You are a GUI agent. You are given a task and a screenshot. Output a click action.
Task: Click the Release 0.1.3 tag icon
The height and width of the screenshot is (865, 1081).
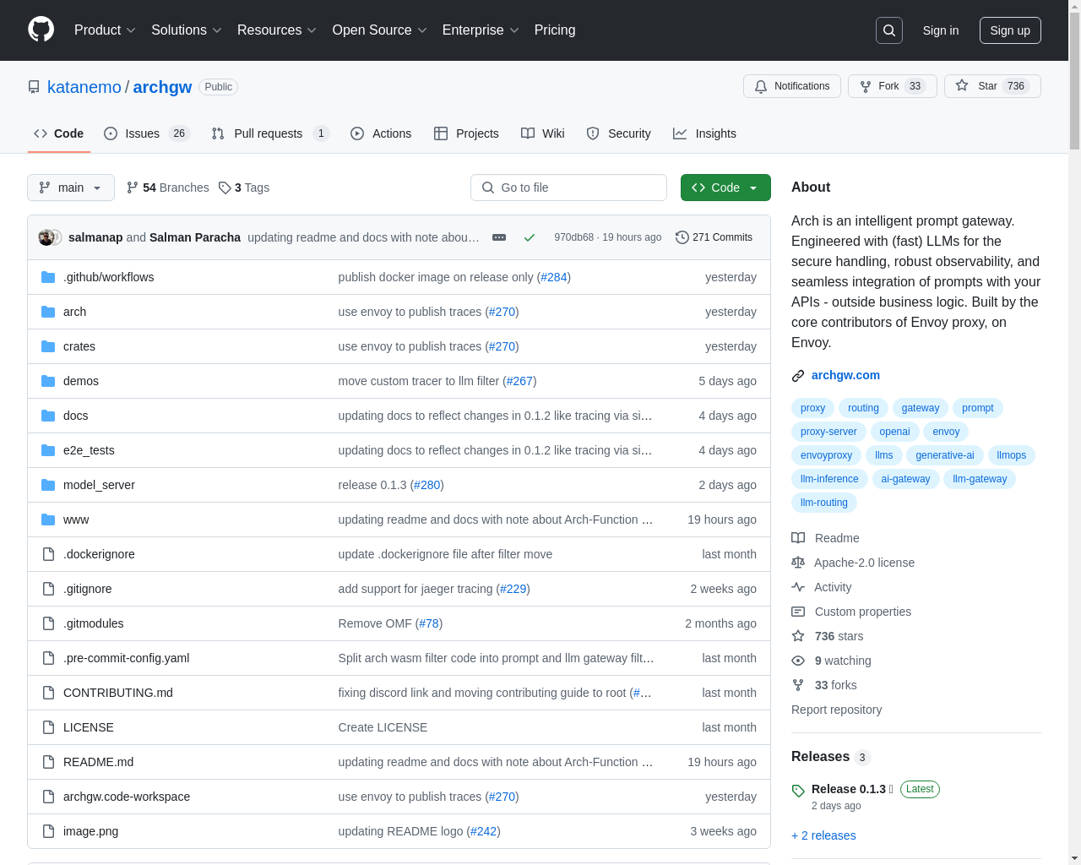[798, 791]
